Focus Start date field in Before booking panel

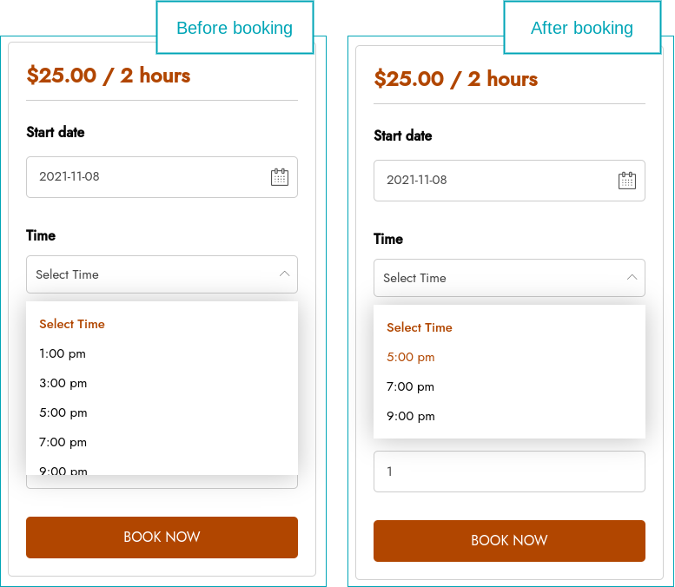click(162, 177)
